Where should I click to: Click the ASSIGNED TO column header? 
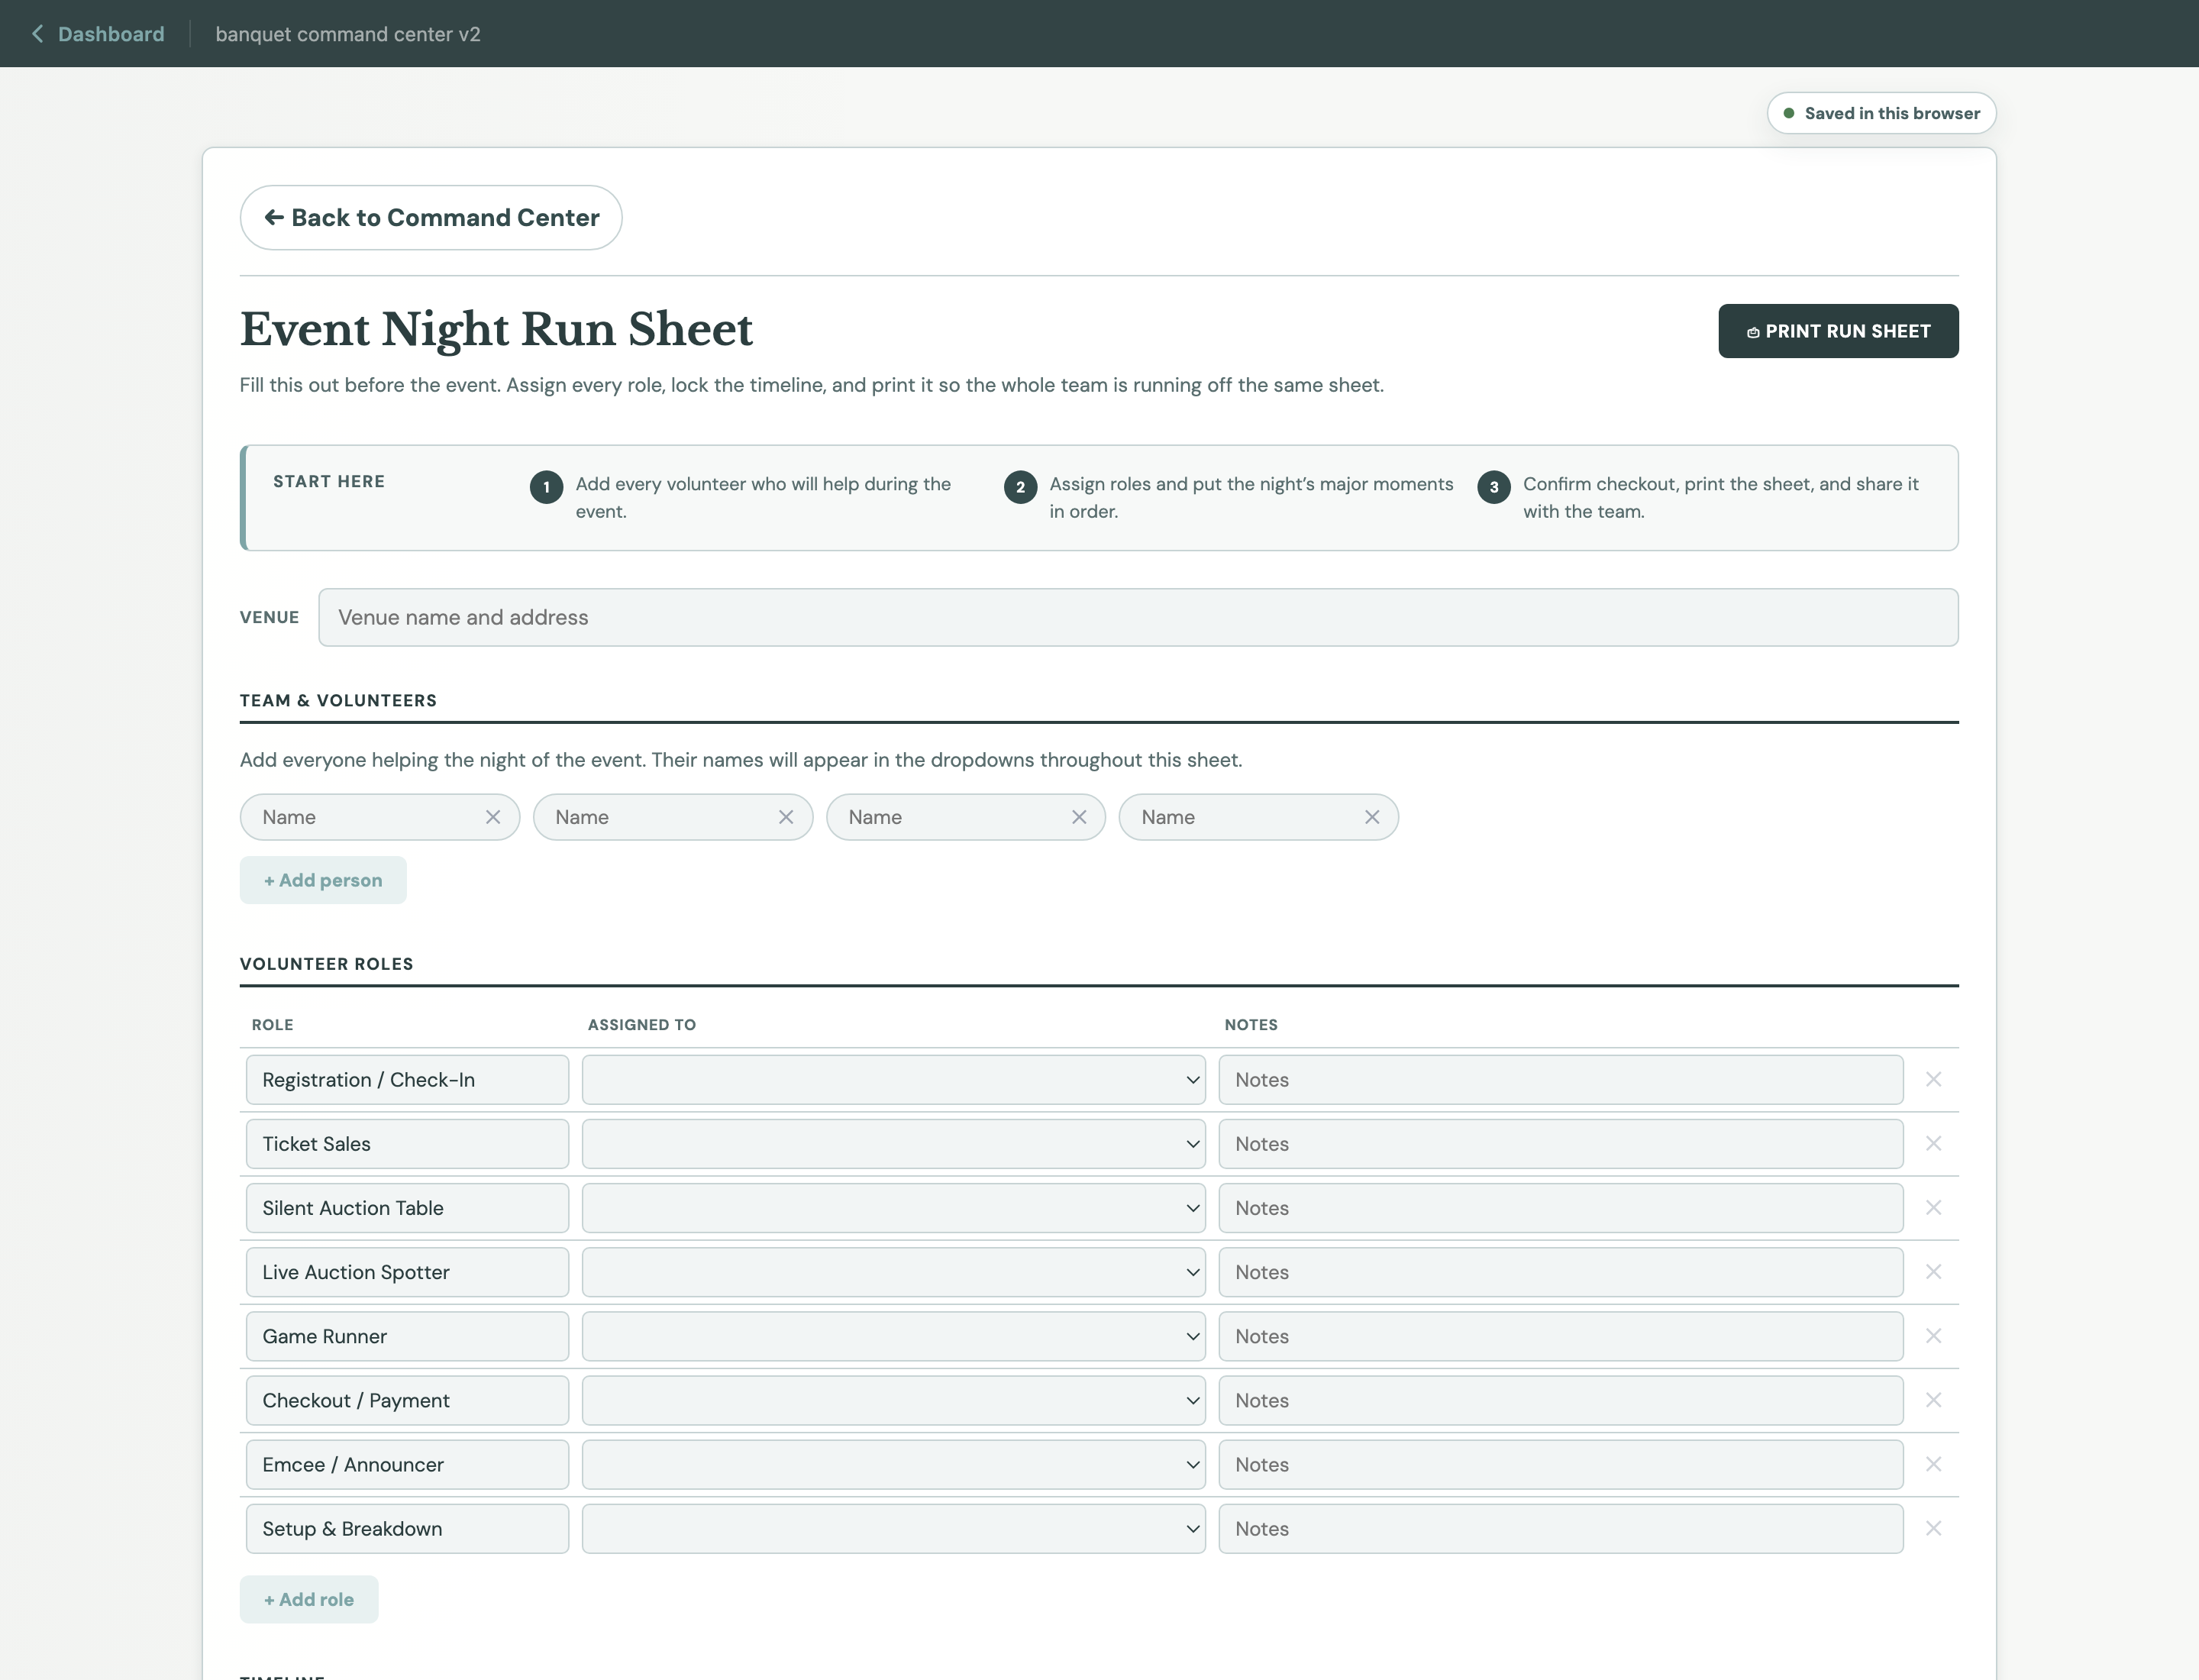click(642, 1025)
